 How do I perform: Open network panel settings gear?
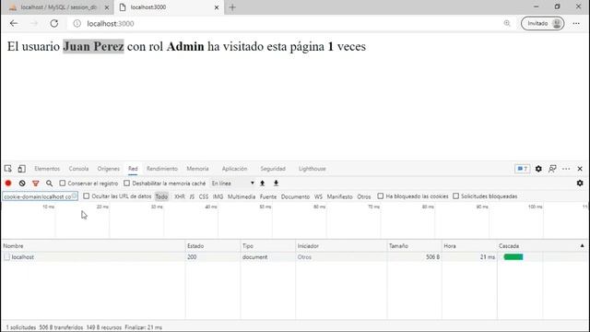[580, 183]
